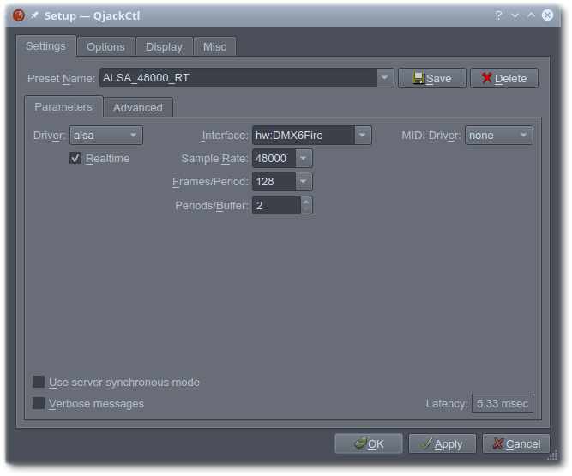The image size is (572, 476).
Task: Click the Interface label
Action: (x=225, y=136)
